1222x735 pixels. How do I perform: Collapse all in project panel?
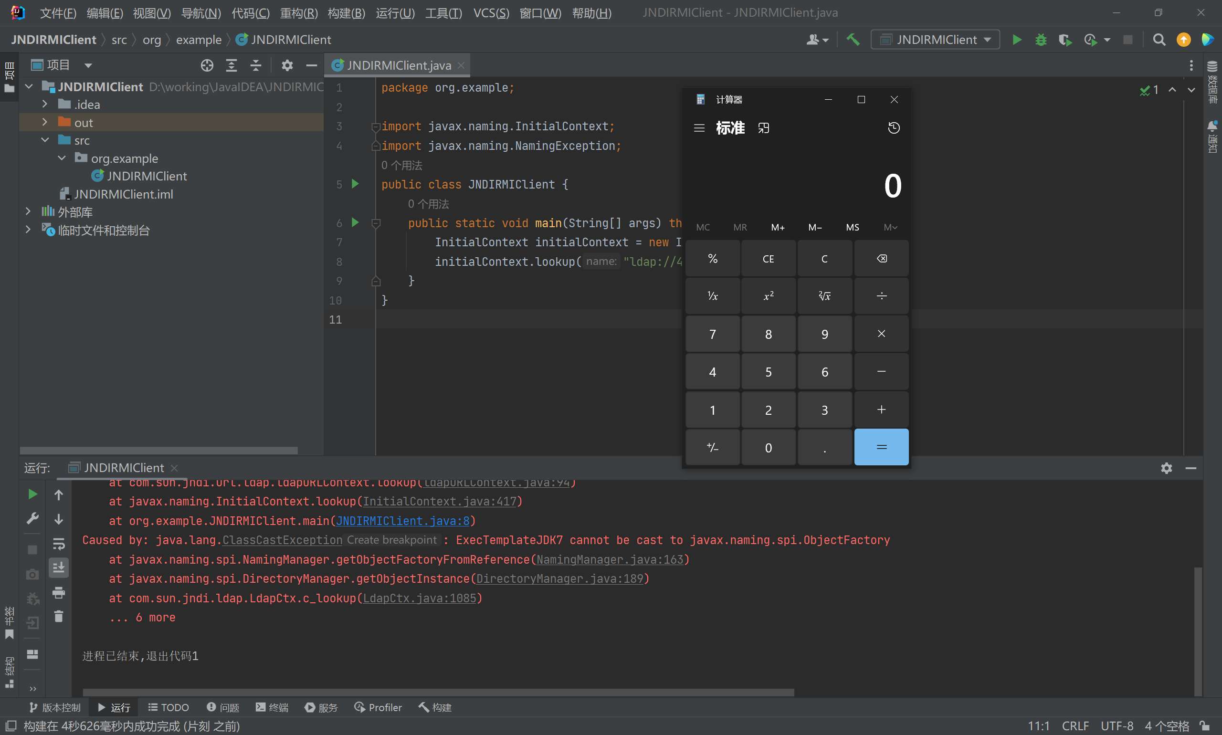point(255,65)
